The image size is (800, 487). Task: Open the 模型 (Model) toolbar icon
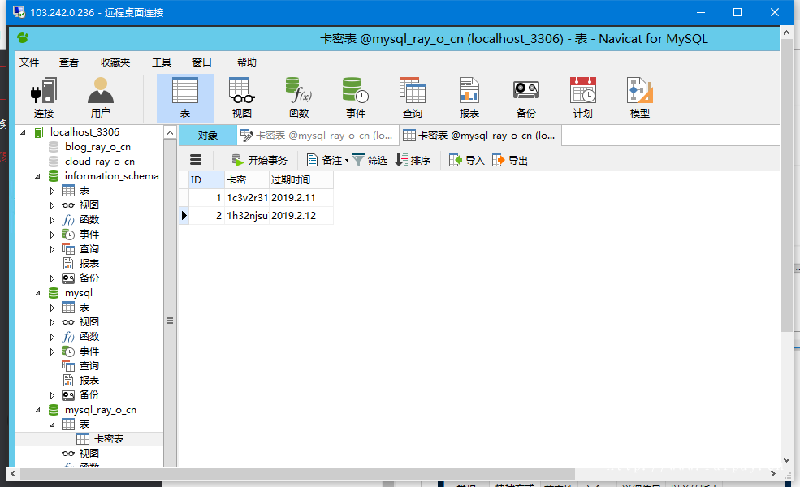(639, 97)
